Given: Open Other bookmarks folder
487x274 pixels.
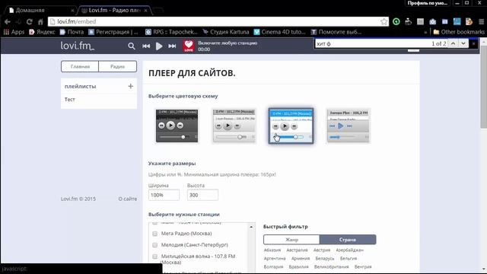Looking at the screenshot, I should [459, 32].
